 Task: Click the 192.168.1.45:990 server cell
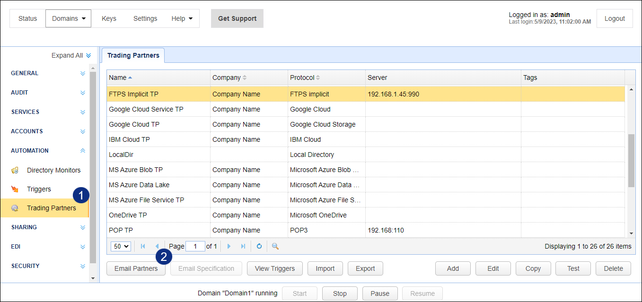tap(443, 94)
